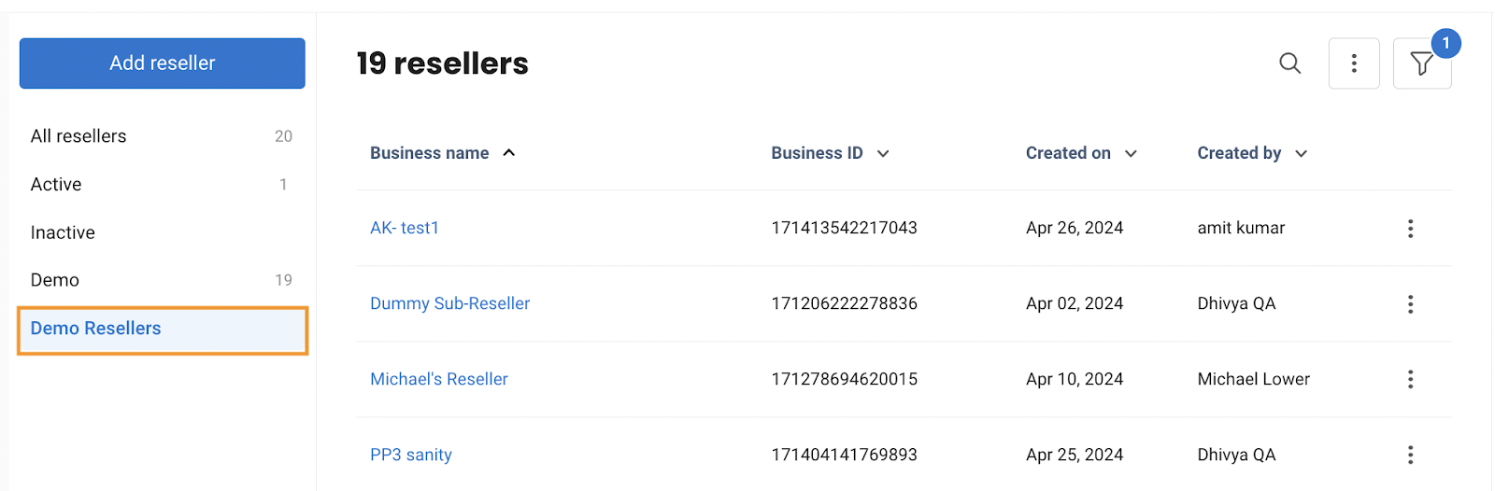The height and width of the screenshot is (491, 1495).
Task: Open row options for Dummy Sub-Reseller
Action: pos(1410,304)
